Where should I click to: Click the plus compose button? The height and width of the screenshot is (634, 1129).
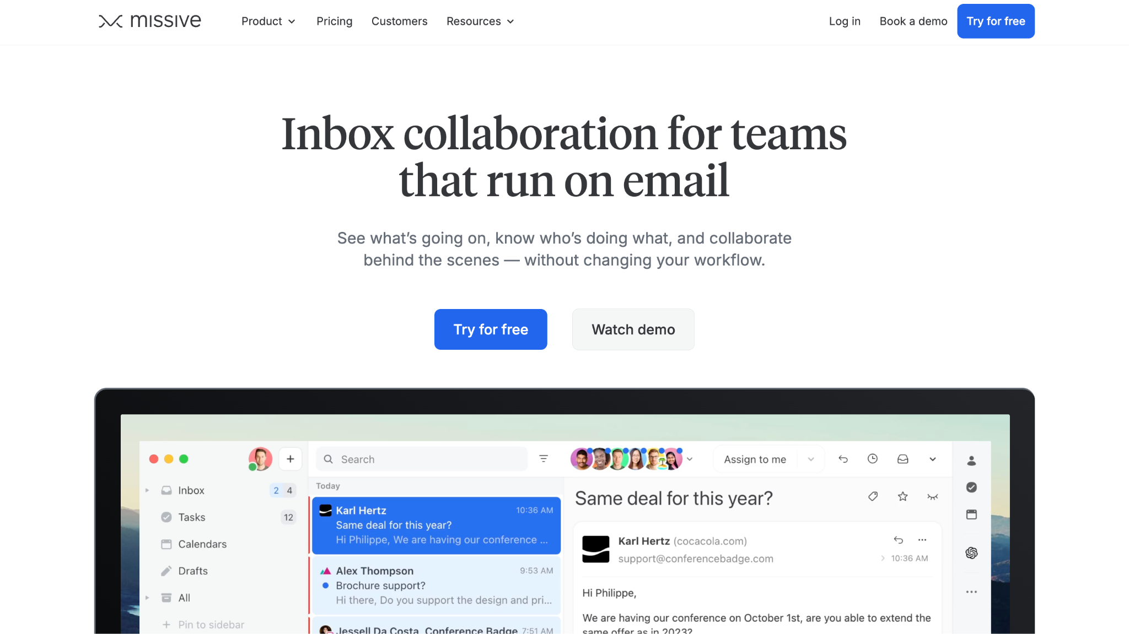pyautogui.click(x=291, y=459)
